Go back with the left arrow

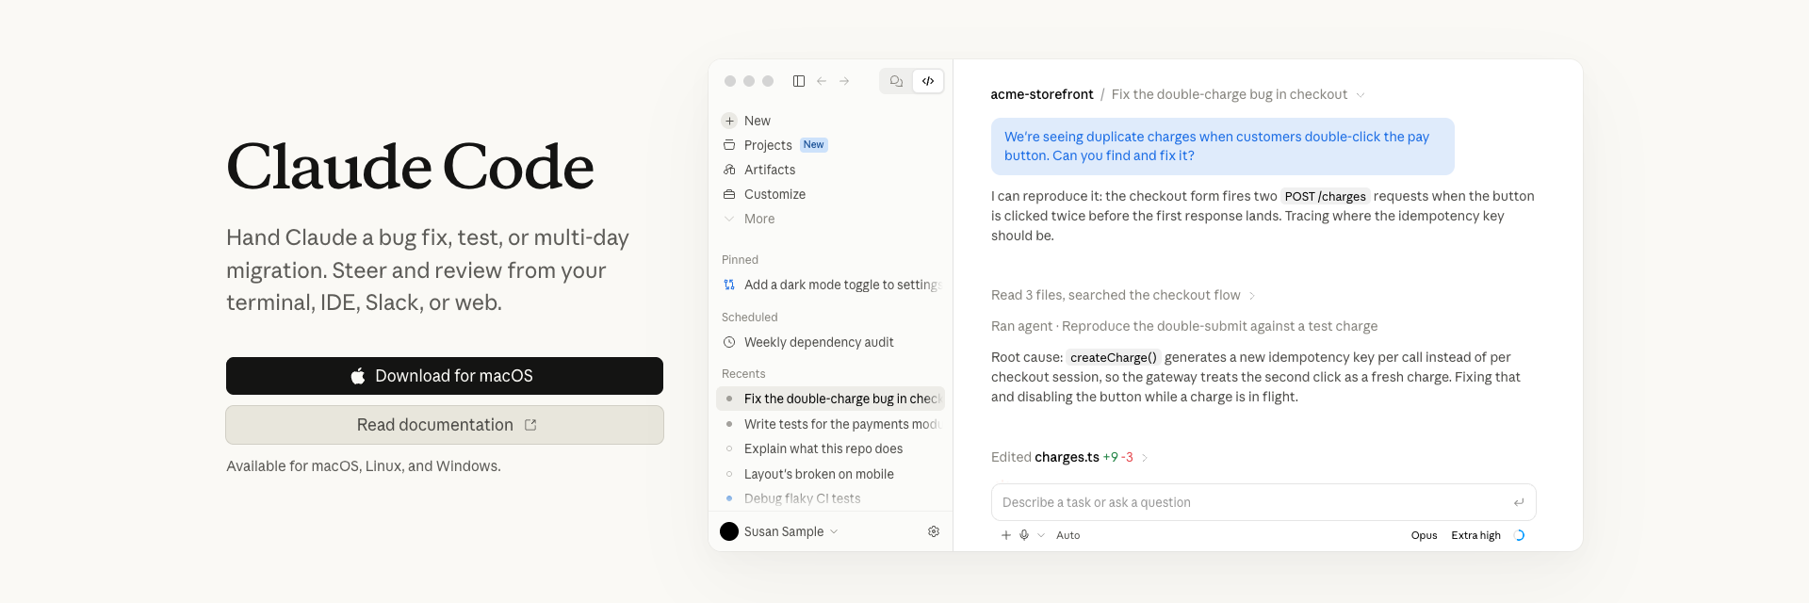[x=822, y=81]
